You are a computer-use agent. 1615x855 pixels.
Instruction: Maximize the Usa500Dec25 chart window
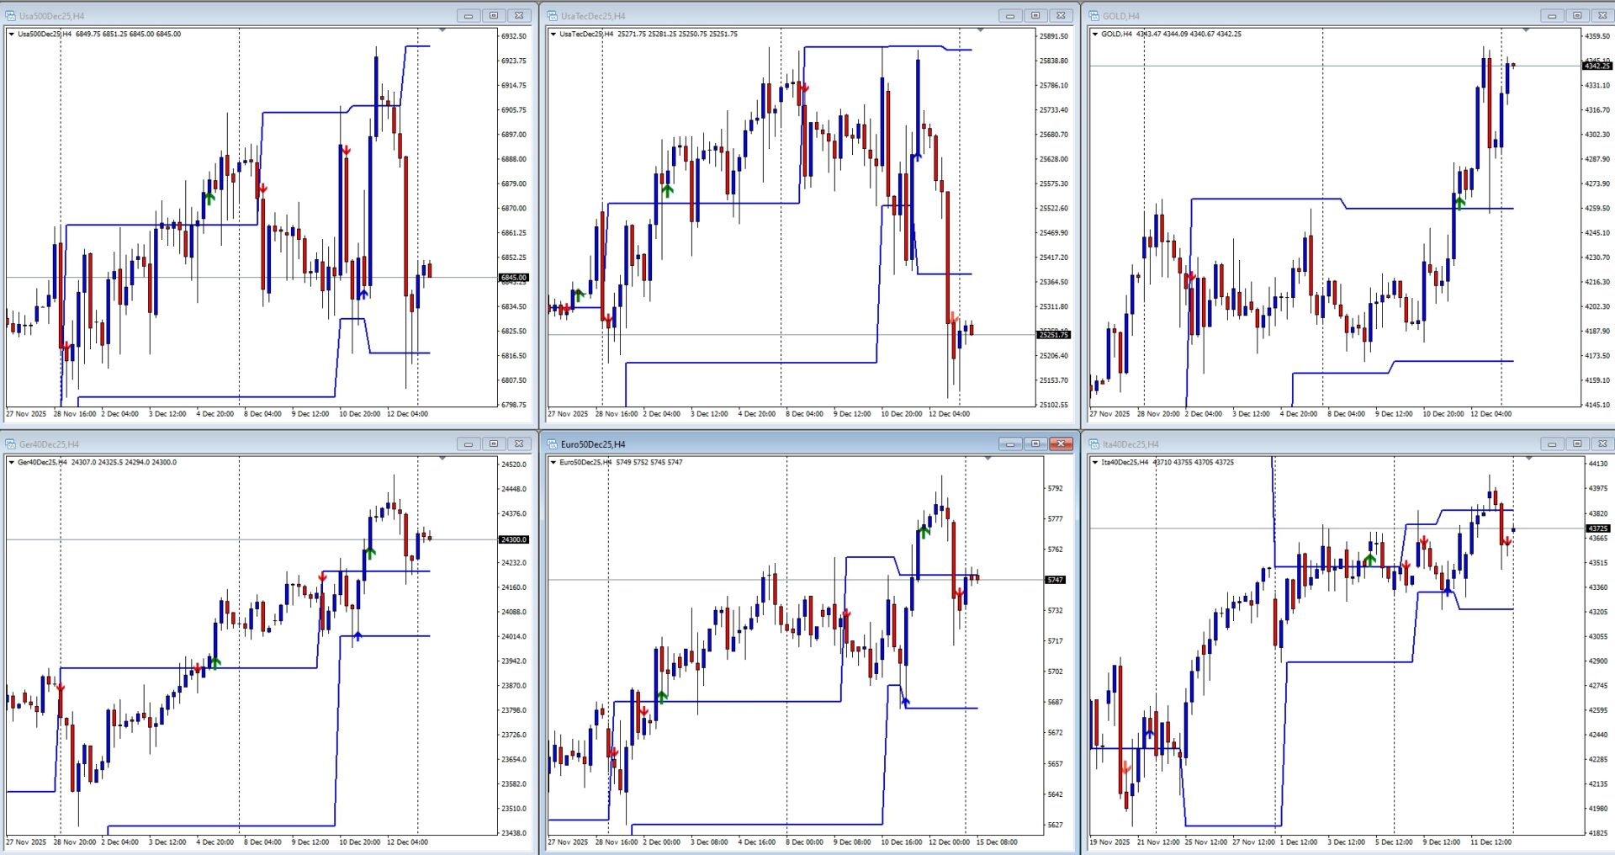click(494, 15)
